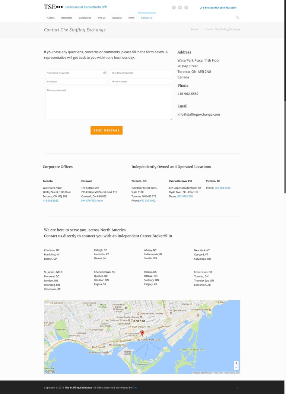The width and height of the screenshot is (286, 394).
Task: Click the Corporate Offices heading
Action: click(58, 167)
